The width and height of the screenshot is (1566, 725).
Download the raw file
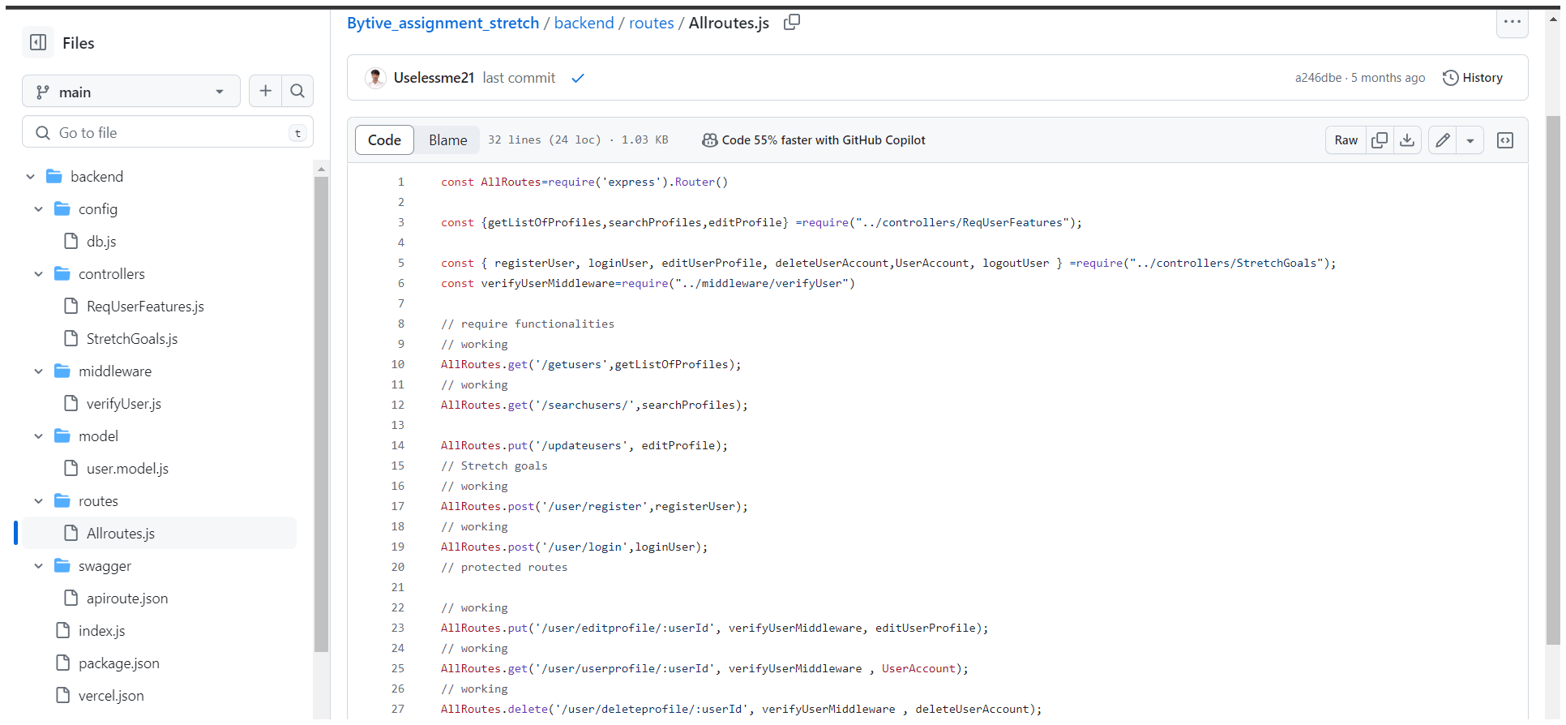tap(1407, 140)
